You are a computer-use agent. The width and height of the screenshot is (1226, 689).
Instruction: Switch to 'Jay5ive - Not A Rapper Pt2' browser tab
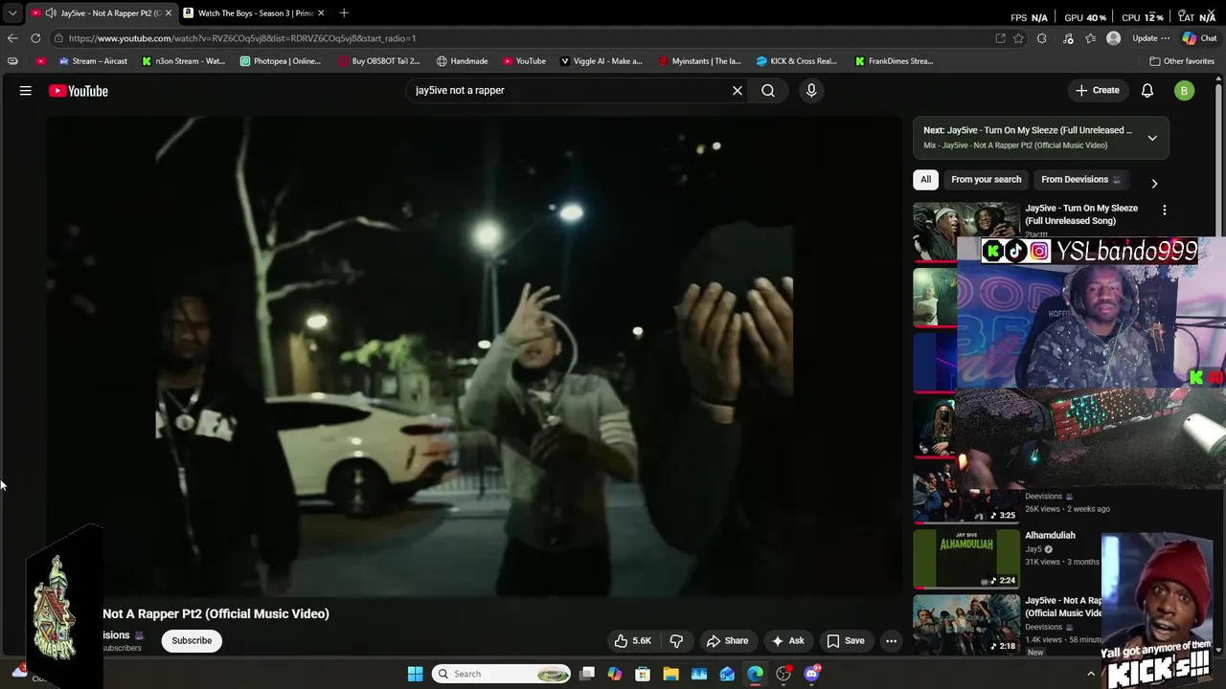pos(101,12)
